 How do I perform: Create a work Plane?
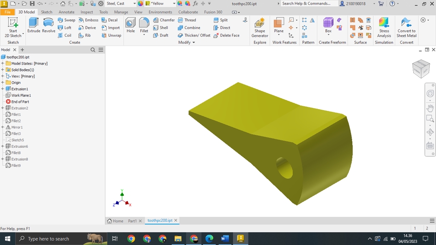278,25
